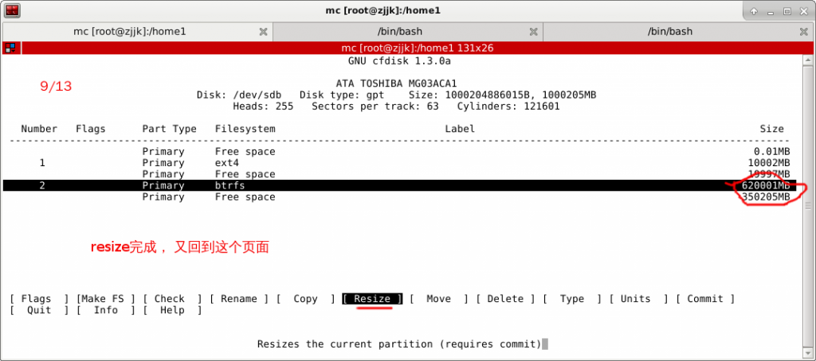Choose the Commit option in cfdisk
The height and width of the screenshot is (361, 816).
pos(704,299)
